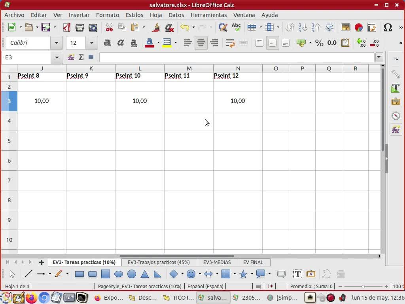Click the Clear direct formatting icon

pos(169,27)
